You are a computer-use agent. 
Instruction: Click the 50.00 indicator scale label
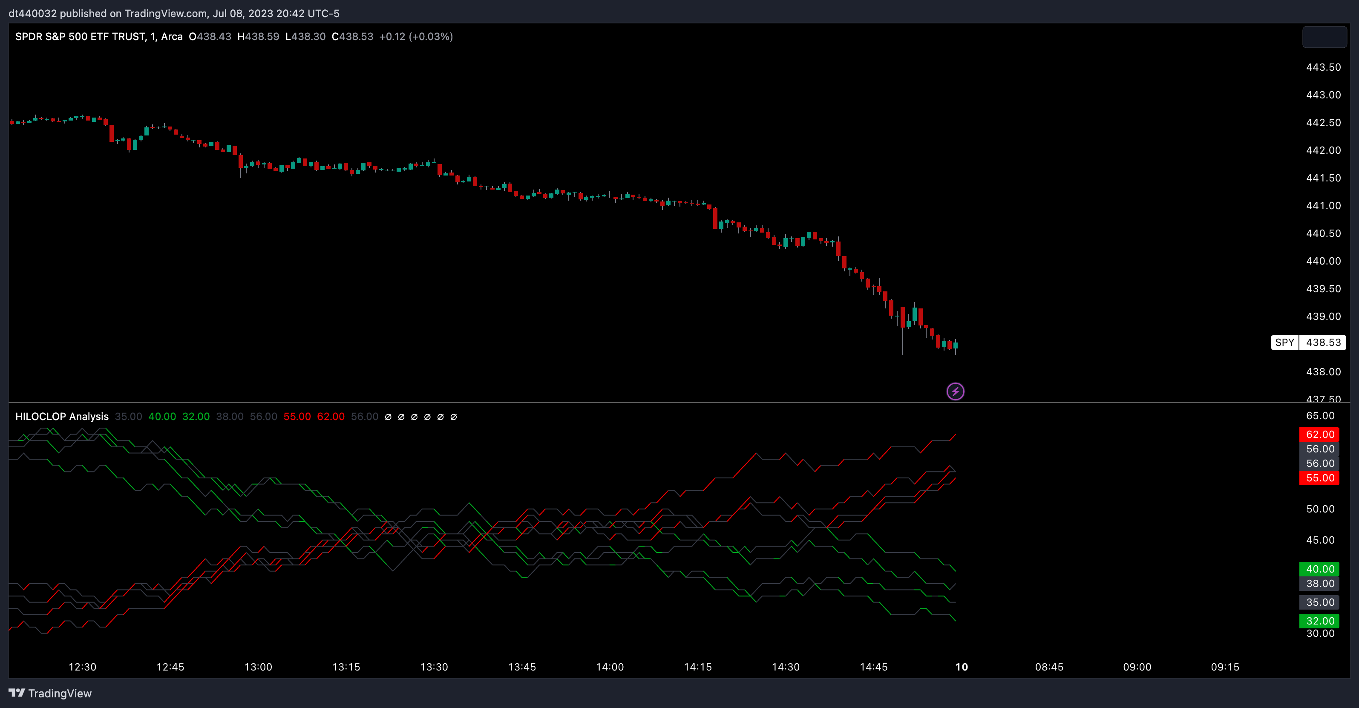pyautogui.click(x=1320, y=509)
